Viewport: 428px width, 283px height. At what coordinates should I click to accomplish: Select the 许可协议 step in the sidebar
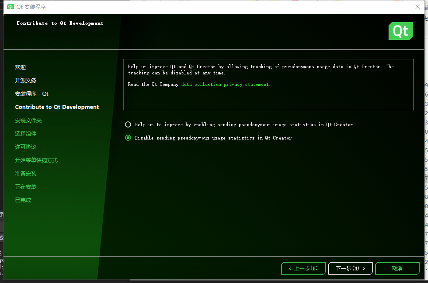pyautogui.click(x=26, y=147)
